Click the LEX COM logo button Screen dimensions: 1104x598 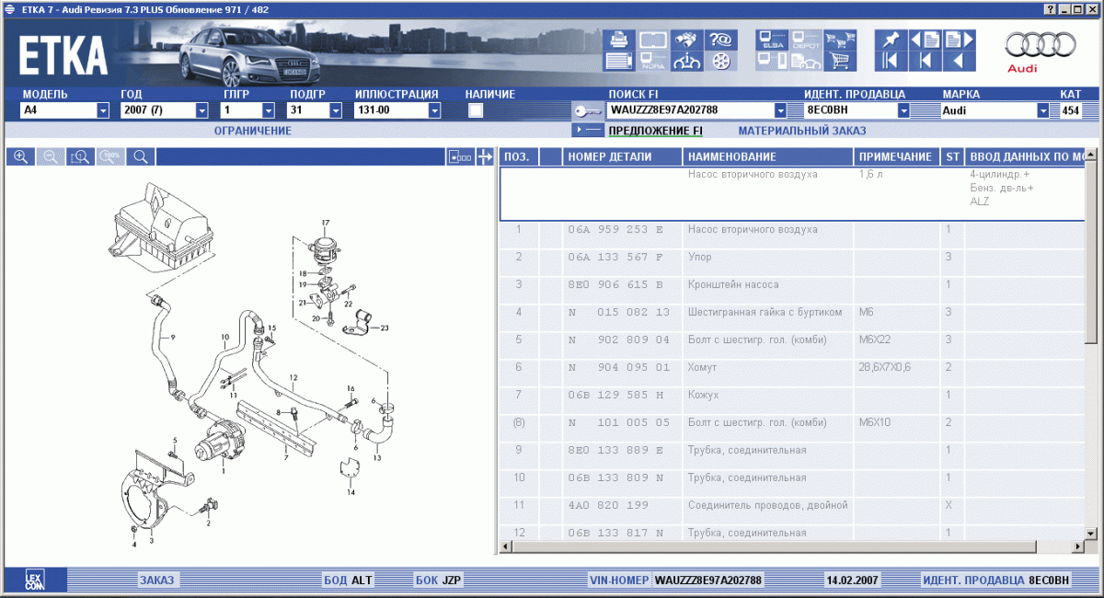pos(35,580)
